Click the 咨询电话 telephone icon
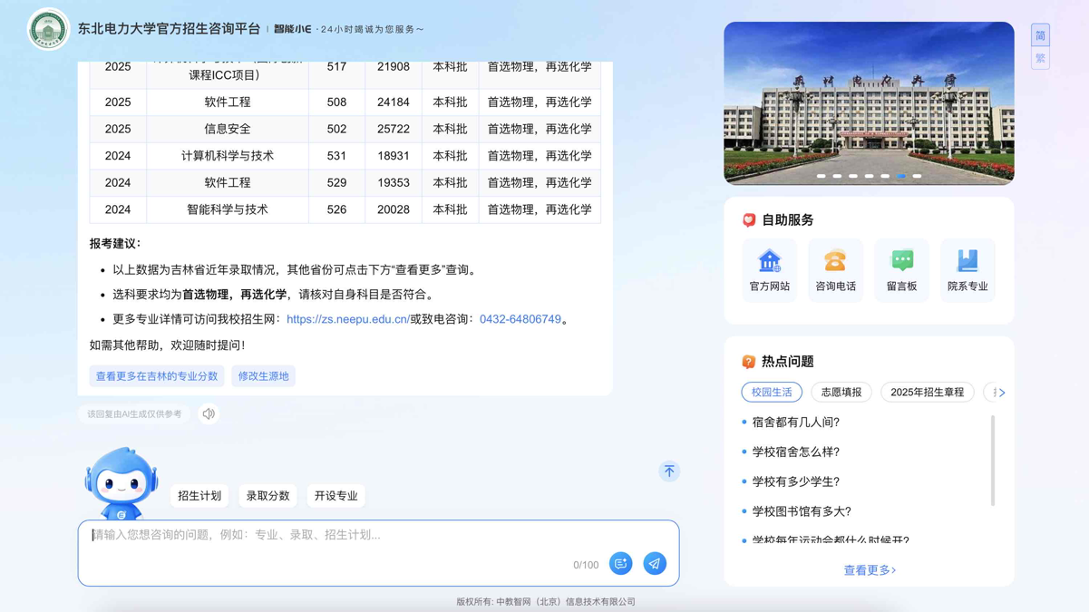1089x612 pixels. (835, 269)
